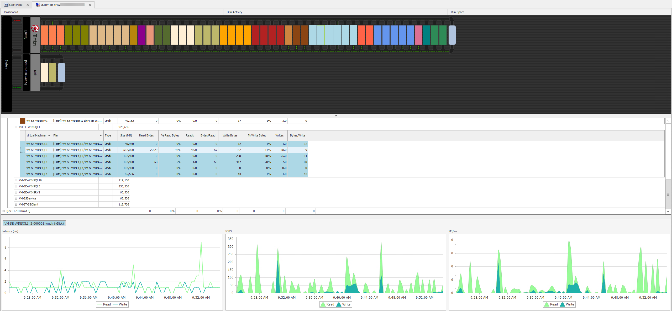Select the pink VM block in the Tintri disk map
The image size is (672, 311).
click(418, 35)
